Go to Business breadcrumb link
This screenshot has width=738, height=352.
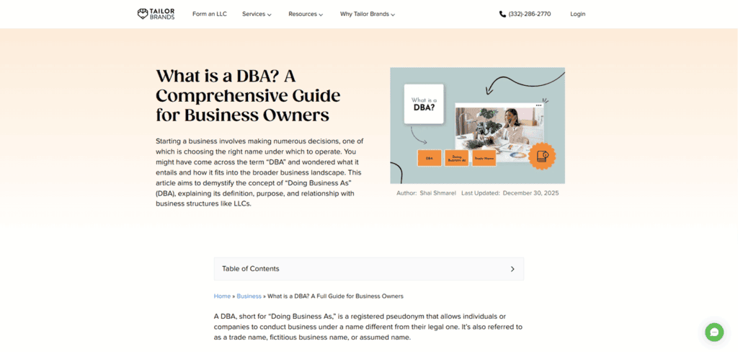pyautogui.click(x=249, y=296)
